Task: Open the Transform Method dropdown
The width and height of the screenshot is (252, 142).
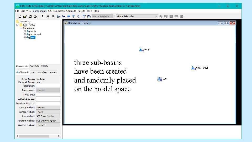Action: (48, 121)
